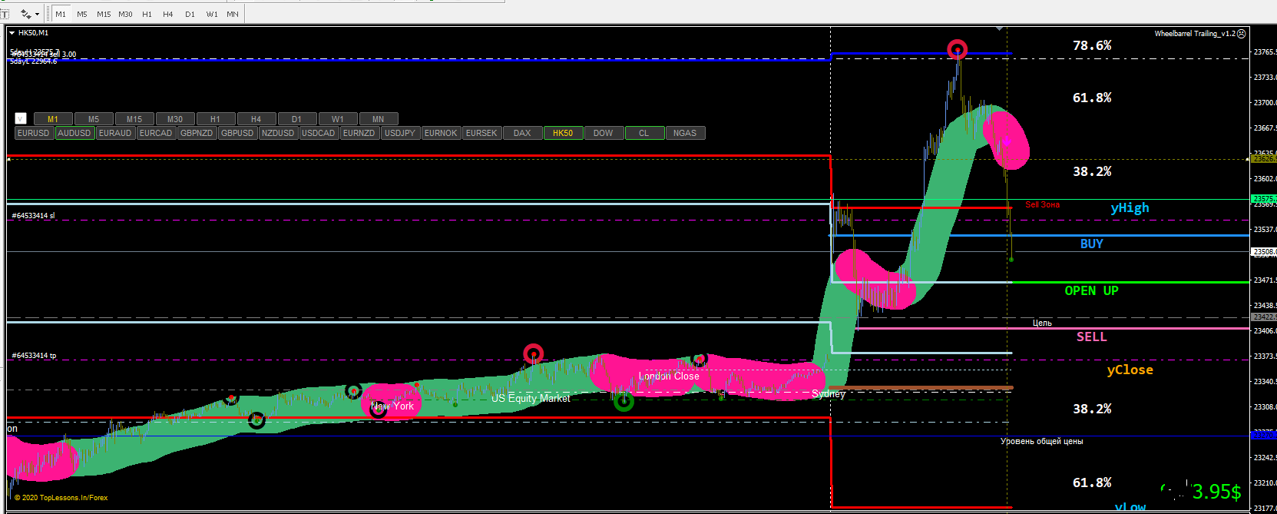Select H4 timeframe in top toolbar
This screenshot has height=514, width=1277.
168,14
